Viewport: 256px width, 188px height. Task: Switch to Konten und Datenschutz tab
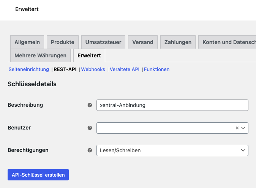pos(228,42)
